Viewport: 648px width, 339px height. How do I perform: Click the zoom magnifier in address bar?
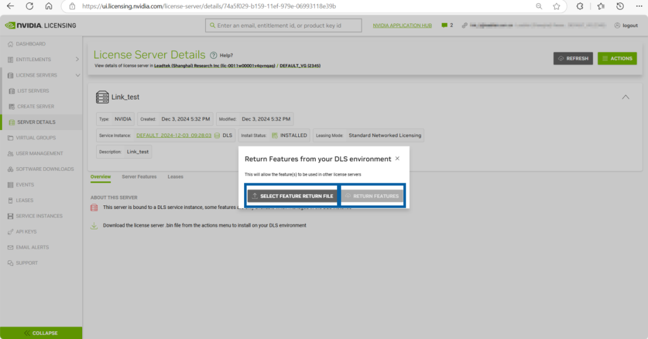[539, 6]
